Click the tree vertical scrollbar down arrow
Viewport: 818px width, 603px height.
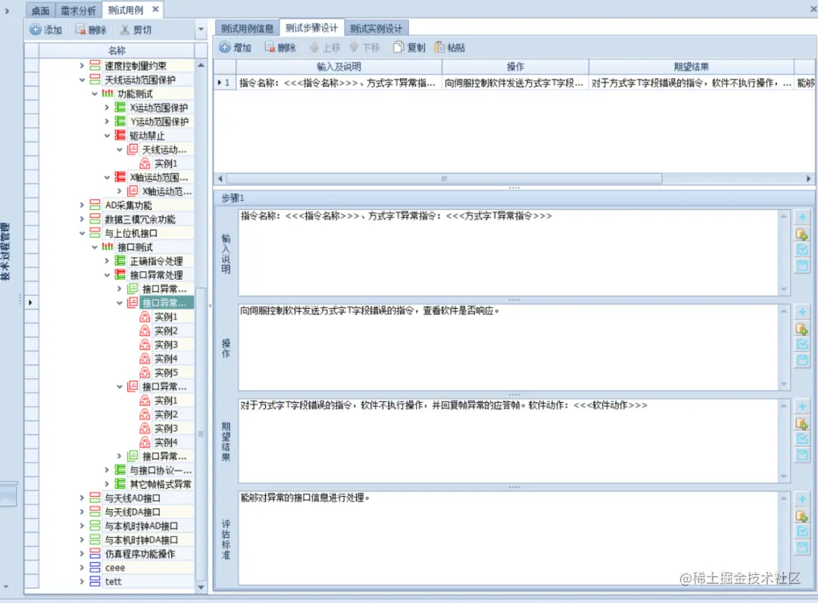coord(201,587)
